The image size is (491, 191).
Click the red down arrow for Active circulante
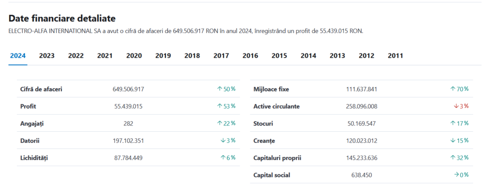(456, 106)
